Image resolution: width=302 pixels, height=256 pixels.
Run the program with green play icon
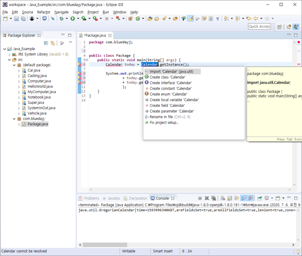click(x=73, y=18)
